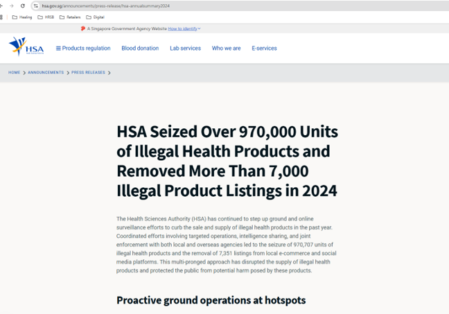The width and height of the screenshot is (449, 314).
Task: Click the site information icon in address bar
Action: (x=36, y=6)
